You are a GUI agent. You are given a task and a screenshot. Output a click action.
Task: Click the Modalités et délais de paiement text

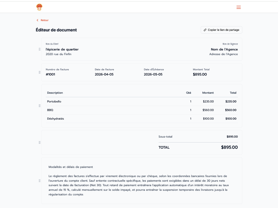coord(70,167)
